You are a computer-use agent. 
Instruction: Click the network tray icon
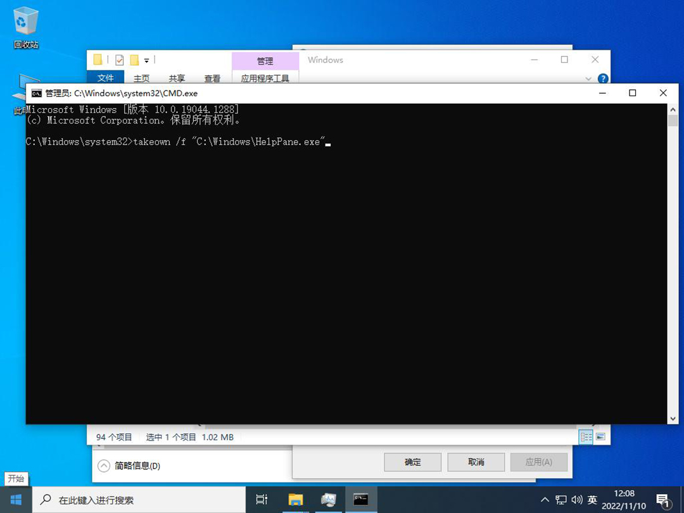(x=561, y=500)
